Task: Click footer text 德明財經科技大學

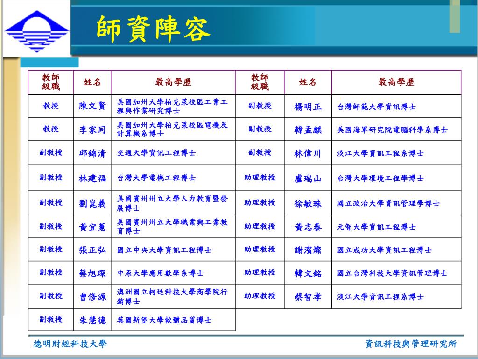Action: click(70, 344)
